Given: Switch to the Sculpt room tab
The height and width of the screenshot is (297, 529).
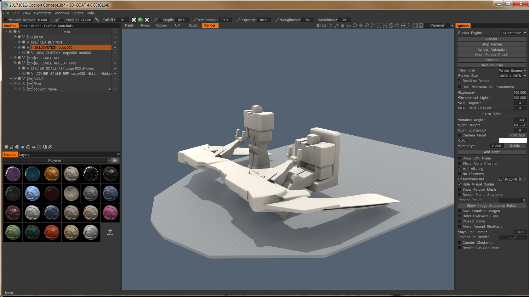Looking at the screenshot, I should [x=194, y=25].
